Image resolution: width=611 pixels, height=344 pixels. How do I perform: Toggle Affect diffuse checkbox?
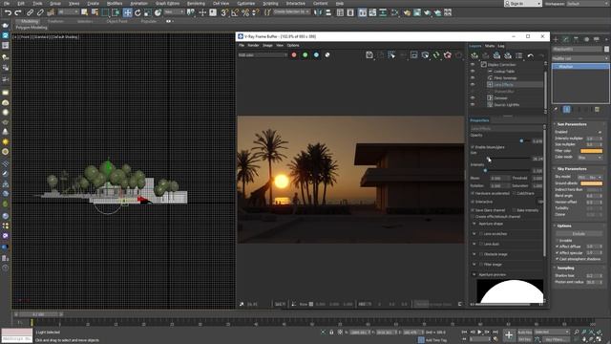558,247
